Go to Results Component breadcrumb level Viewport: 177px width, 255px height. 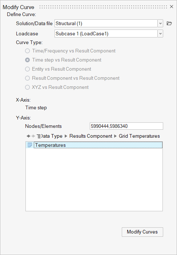[x=91, y=136]
